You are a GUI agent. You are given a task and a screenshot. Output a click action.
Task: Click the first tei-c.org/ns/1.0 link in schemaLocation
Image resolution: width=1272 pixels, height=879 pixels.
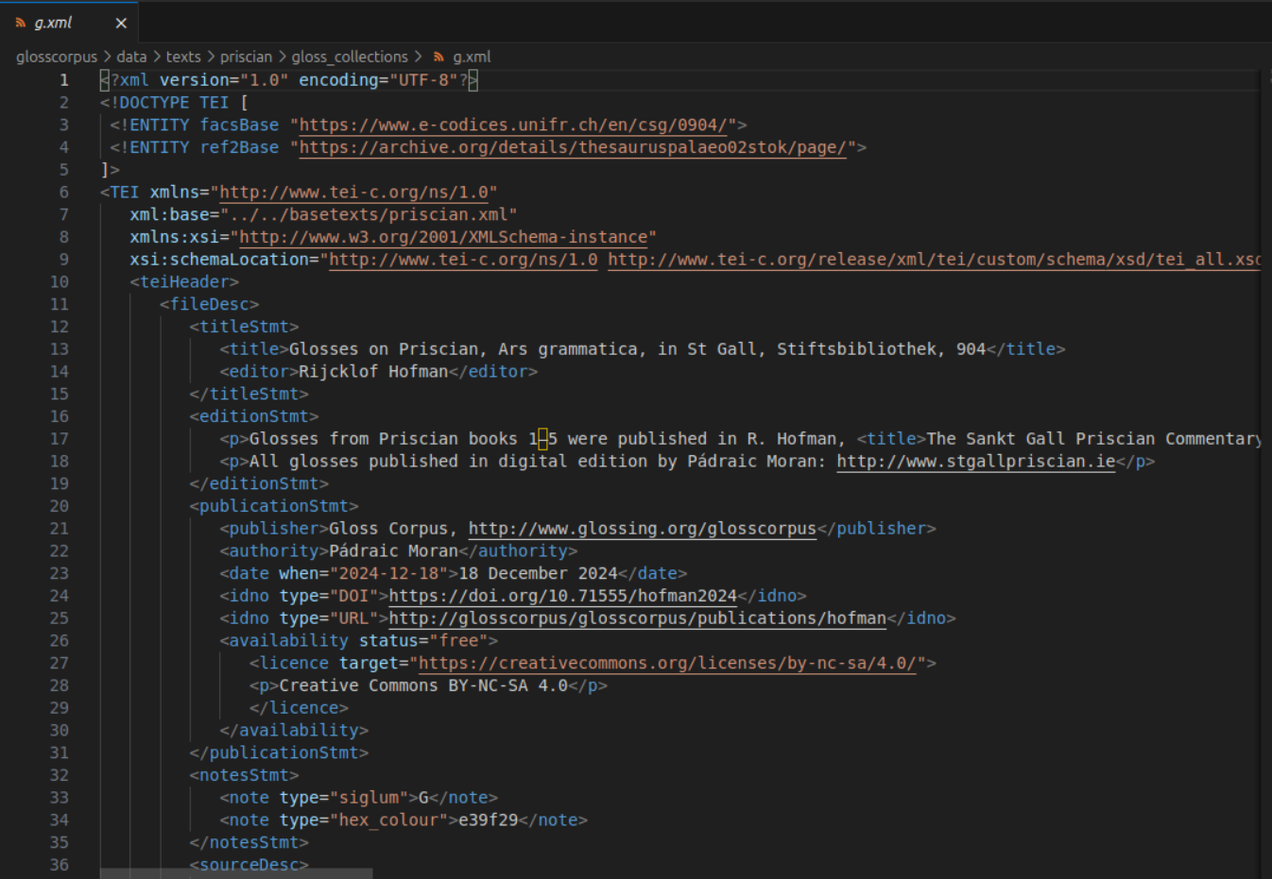[463, 260]
